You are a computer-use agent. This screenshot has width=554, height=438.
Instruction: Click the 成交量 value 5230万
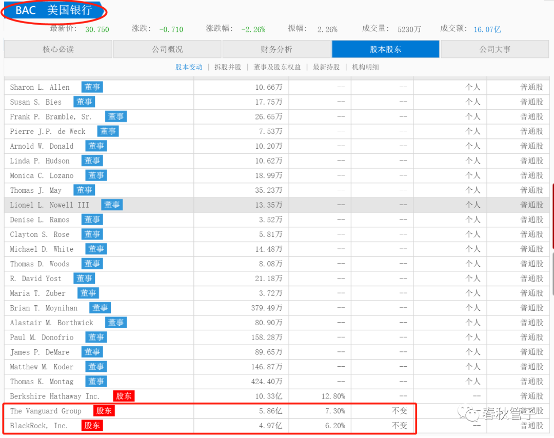click(409, 29)
